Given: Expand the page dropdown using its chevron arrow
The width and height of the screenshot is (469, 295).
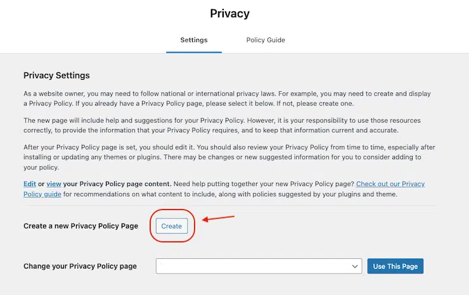Looking at the screenshot, I should [x=355, y=267].
